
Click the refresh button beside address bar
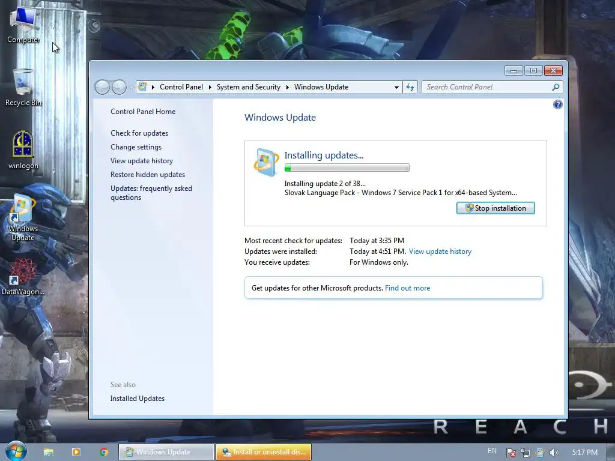[410, 87]
